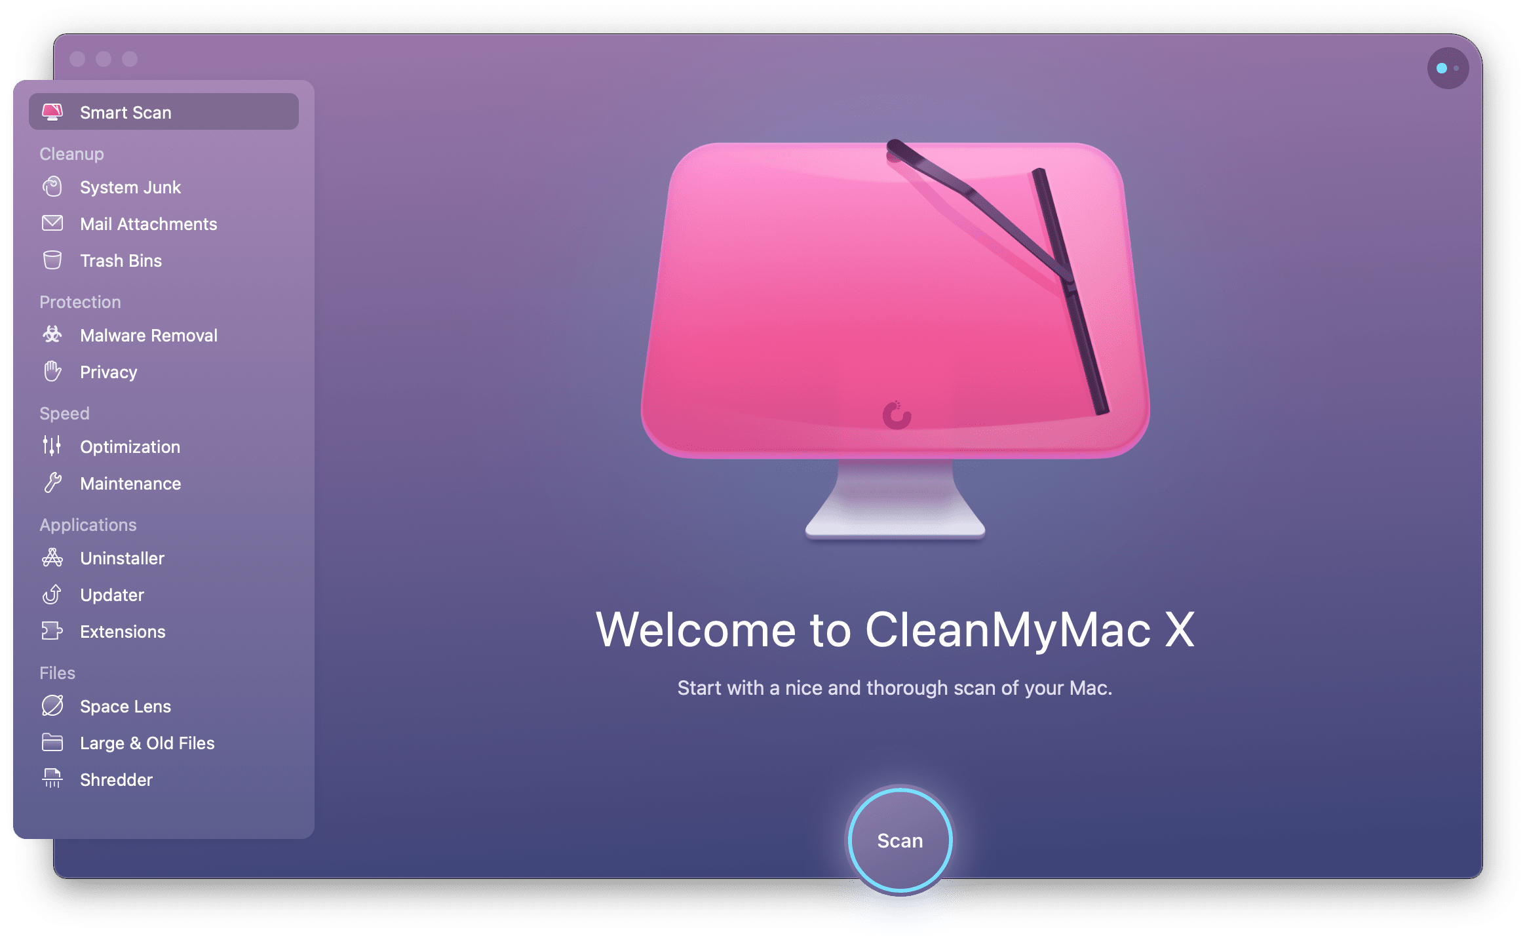This screenshot has height=936, width=1527.
Task: Expand the Cleanup section in sidebar
Action: pos(70,154)
